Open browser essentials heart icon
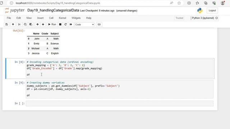The height and width of the screenshot is (129, 230). pos(214,3)
